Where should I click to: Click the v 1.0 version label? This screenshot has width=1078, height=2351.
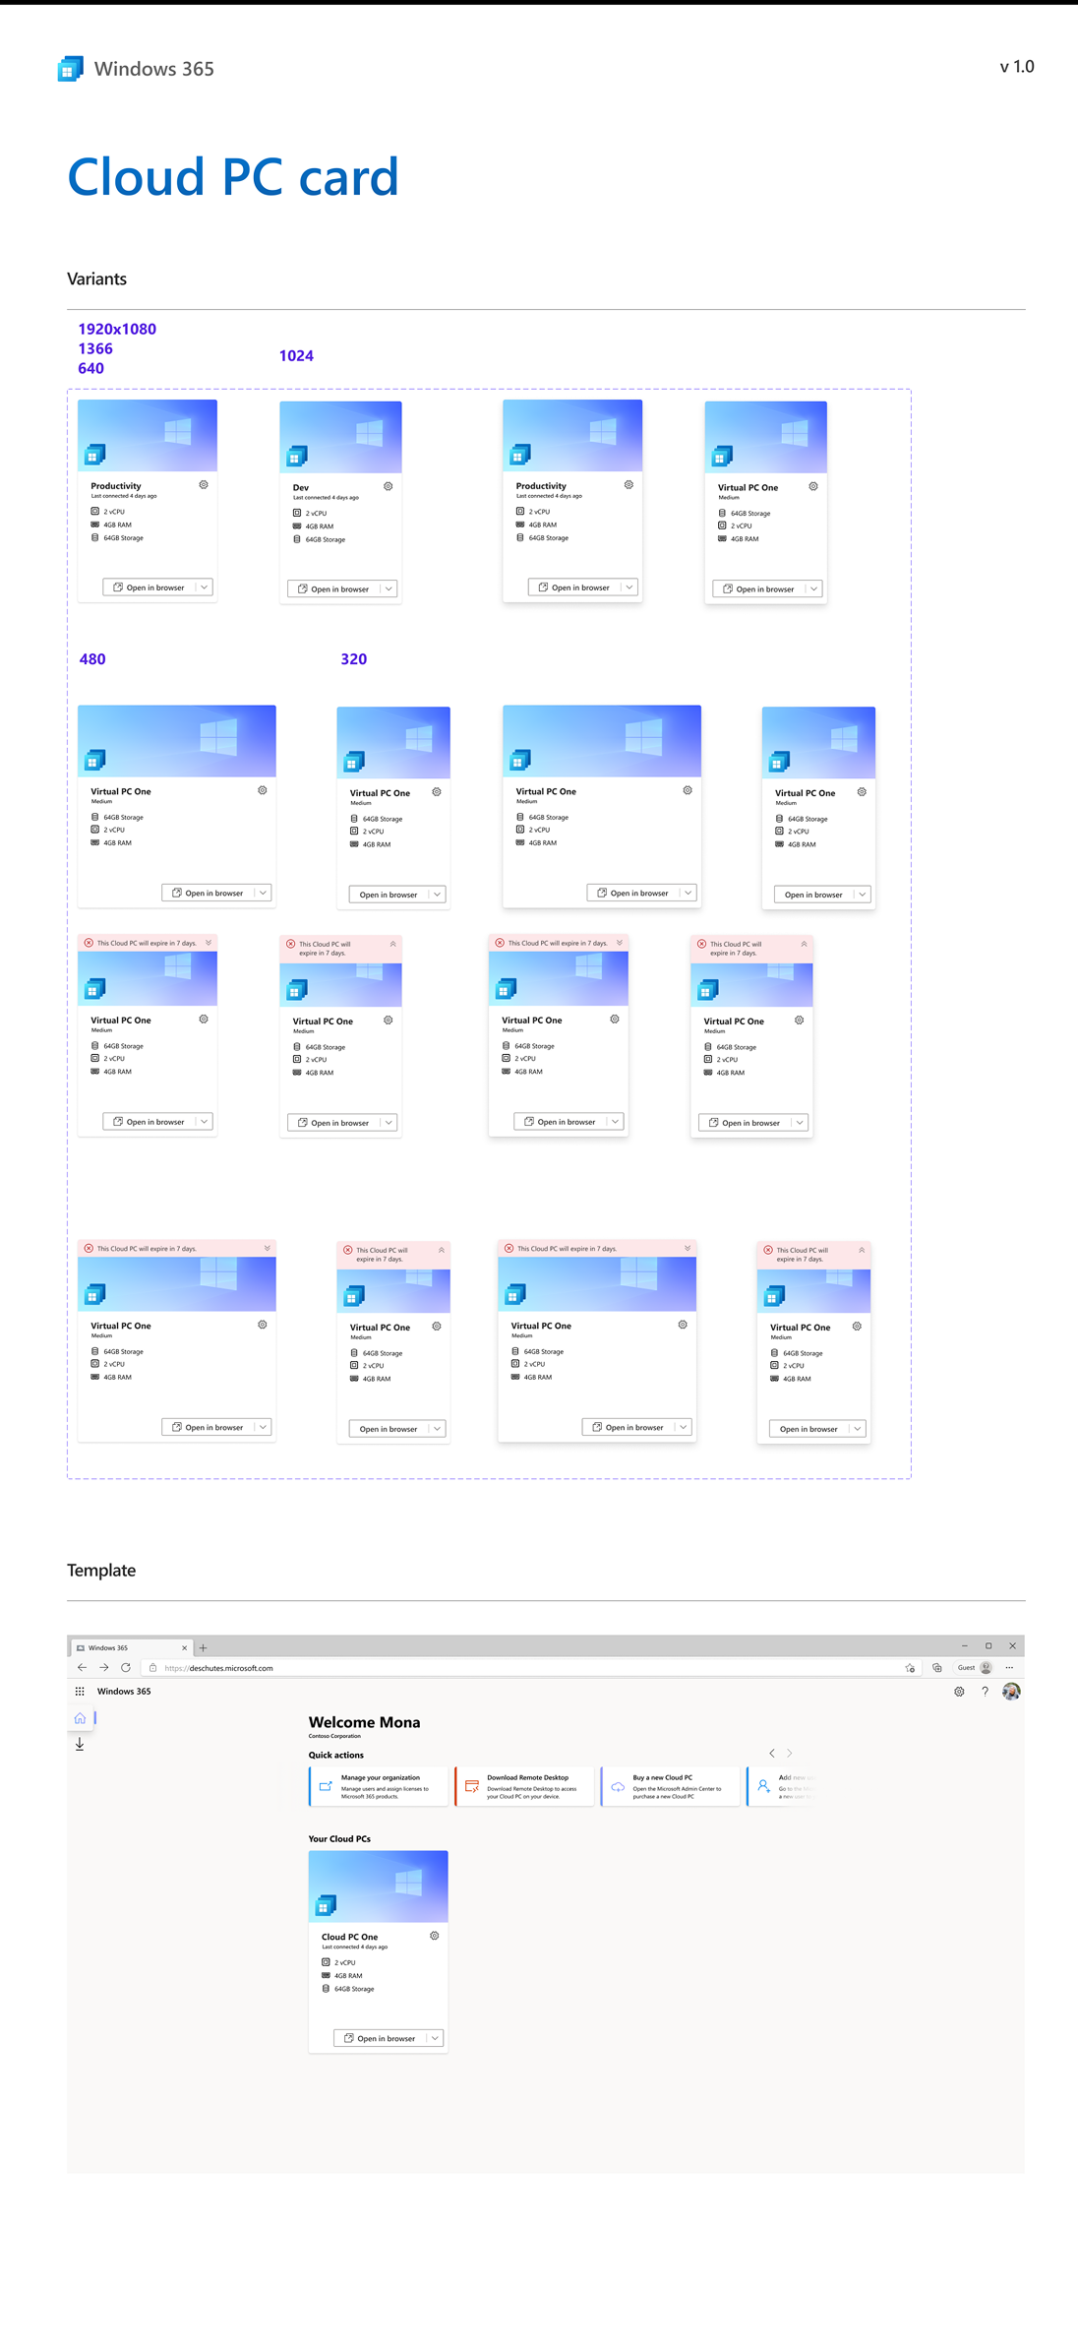tap(1017, 67)
